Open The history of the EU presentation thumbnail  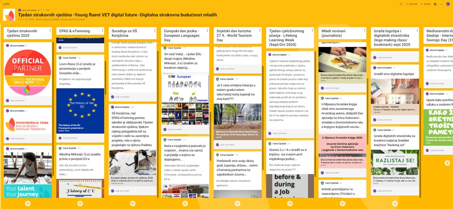(80, 111)
